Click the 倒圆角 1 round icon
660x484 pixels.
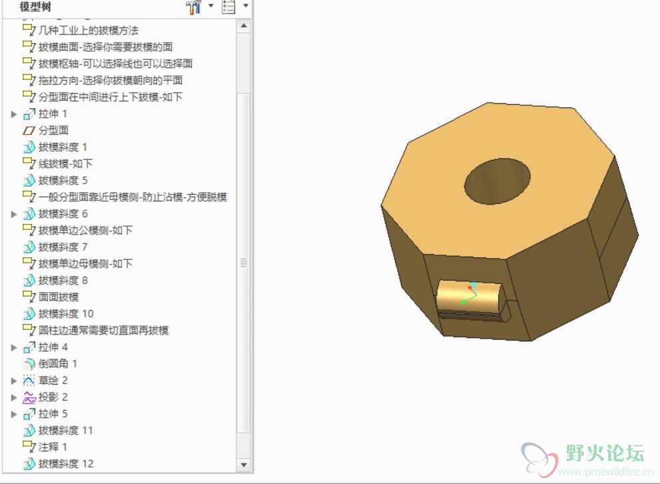coord(29,364)
